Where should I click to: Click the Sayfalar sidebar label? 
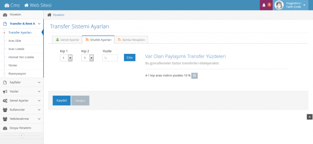(15, 82)
